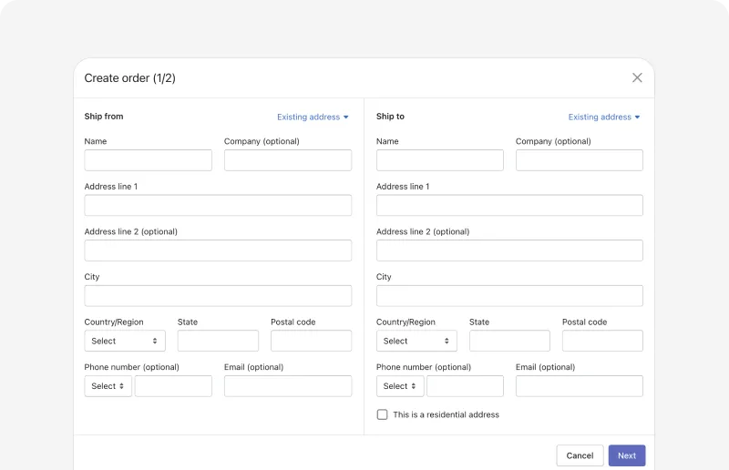Click the Ship to Company field
Image resolution: width=729 pixels, height=470 pixels.
(580, 160)
